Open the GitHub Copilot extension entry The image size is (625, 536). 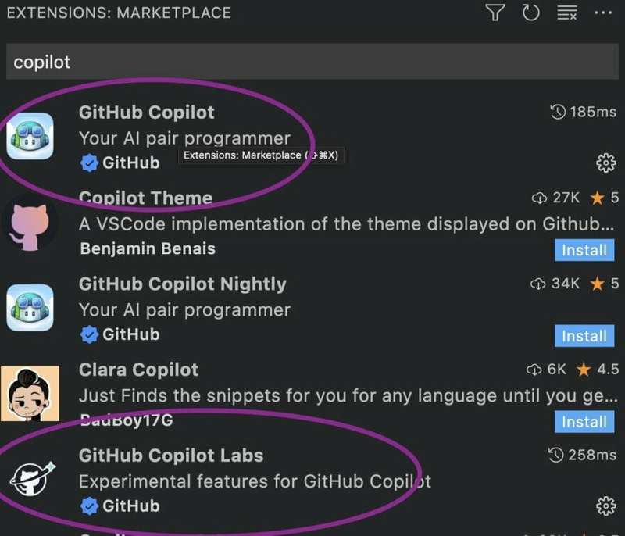(x=147, y=113)
